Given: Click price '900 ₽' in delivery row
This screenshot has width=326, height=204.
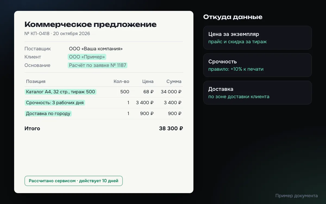Looking at the screenshot, I should (x=147, y=113).
